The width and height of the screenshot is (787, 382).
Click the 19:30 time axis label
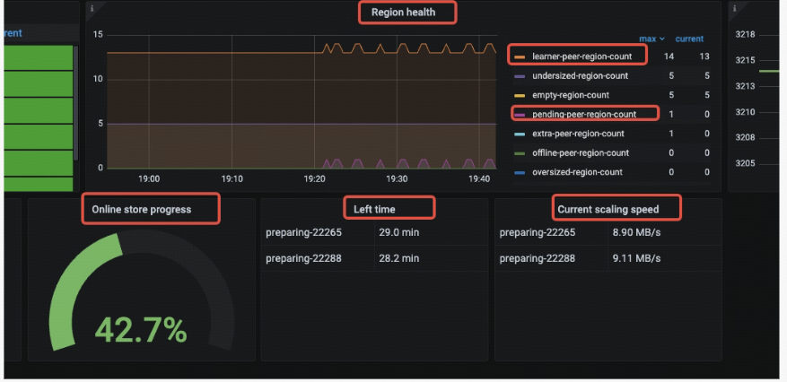pyautogui.click(x=396, y=178)
